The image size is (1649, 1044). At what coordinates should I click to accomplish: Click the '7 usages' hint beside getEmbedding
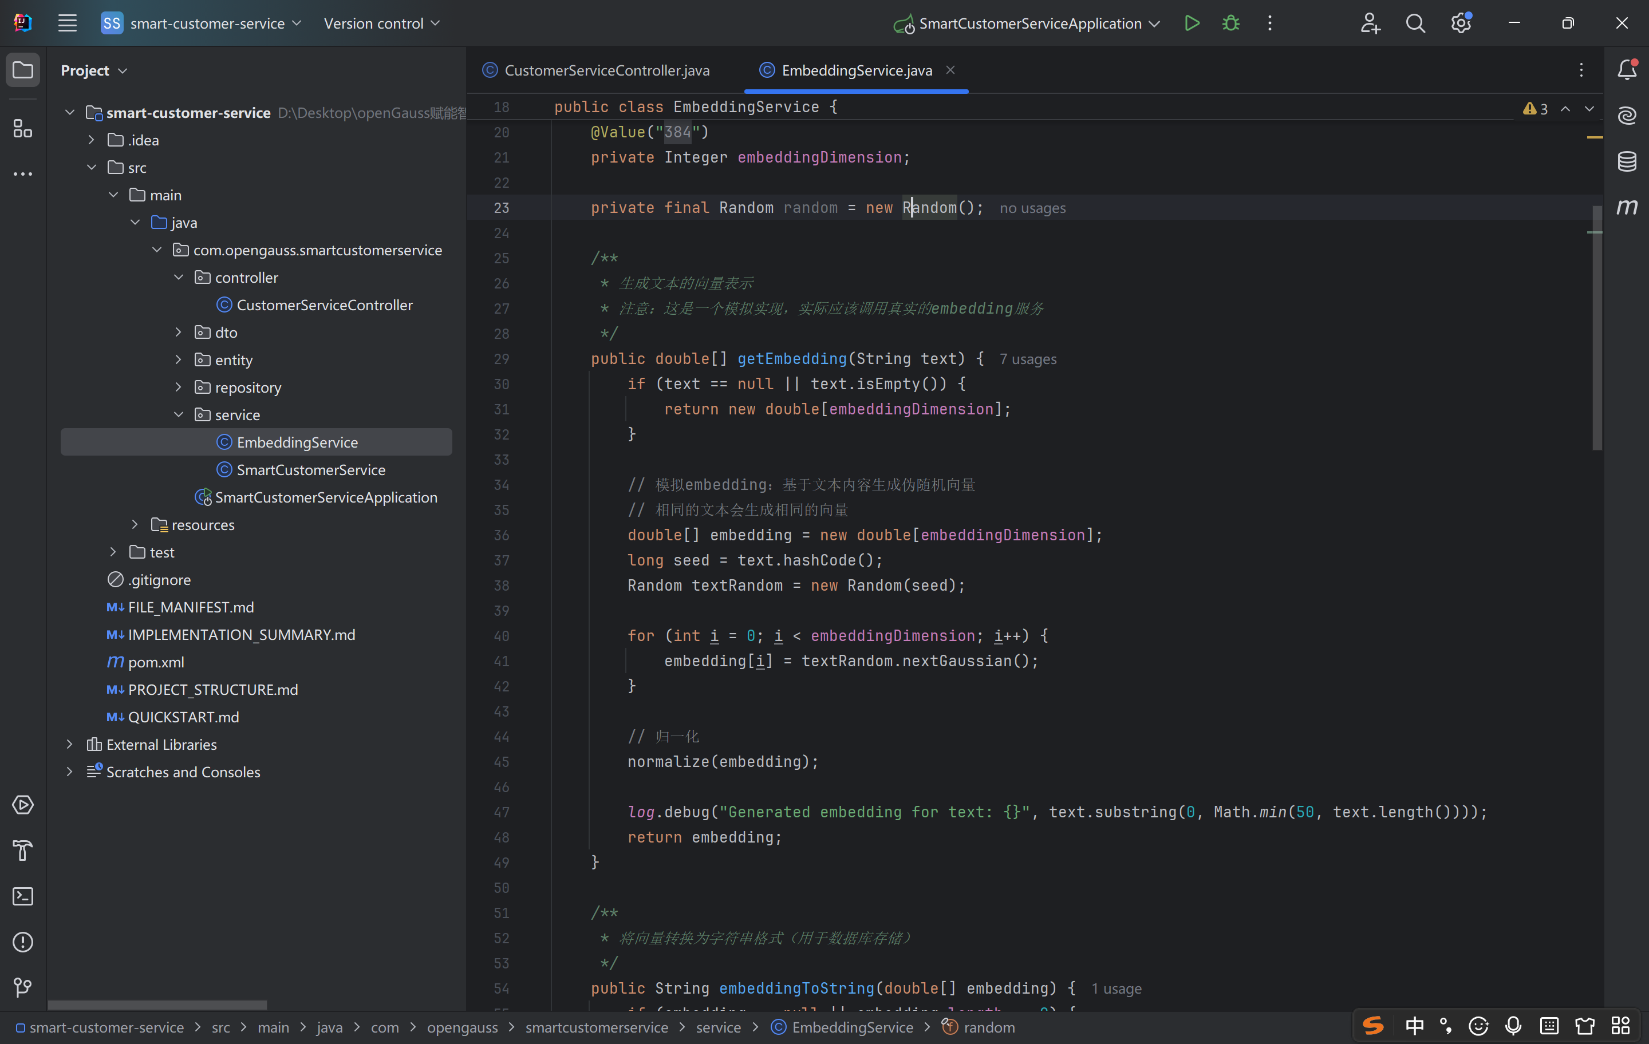point(1027,359)
